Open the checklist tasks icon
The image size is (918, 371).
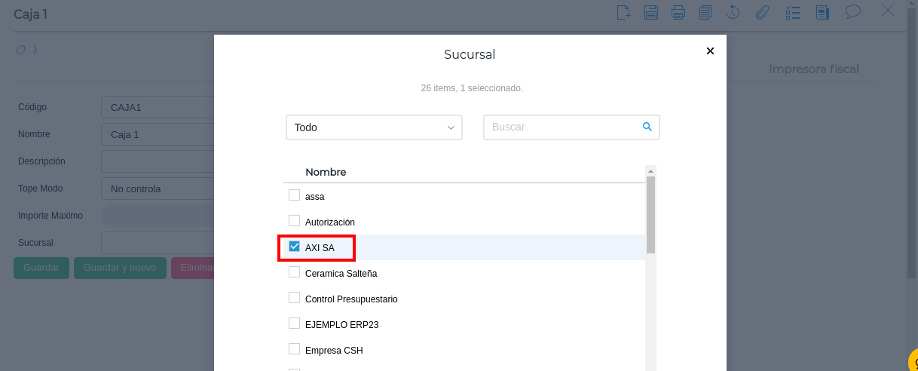pyautogui.click(x=793, y=12)
